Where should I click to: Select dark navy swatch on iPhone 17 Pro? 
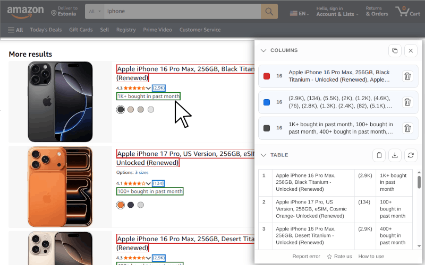pyautogui.click(x=131, y=205)
